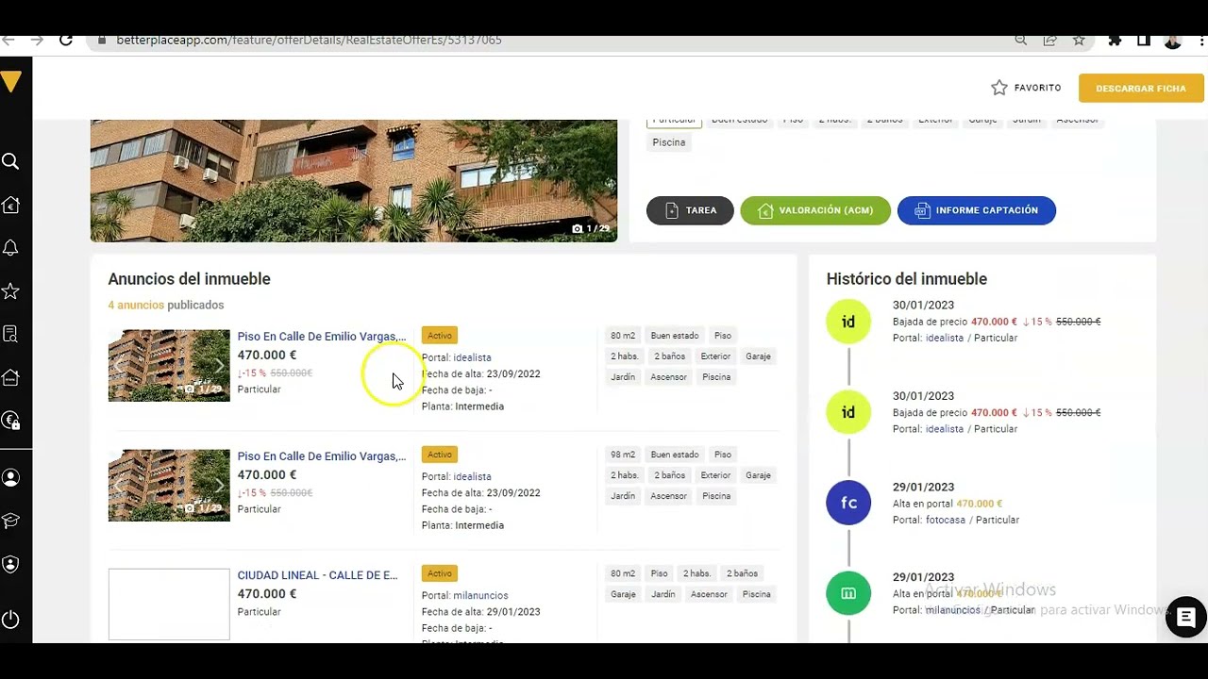The width and height of the screenshot is (1208, 679).
Task: Open 'CIUDAD LINEAL - CALLE DE E...' listing
Action: 317,575
